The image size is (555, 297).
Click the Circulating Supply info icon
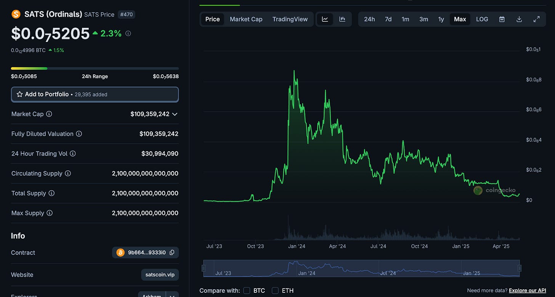(x=68, y=173)
